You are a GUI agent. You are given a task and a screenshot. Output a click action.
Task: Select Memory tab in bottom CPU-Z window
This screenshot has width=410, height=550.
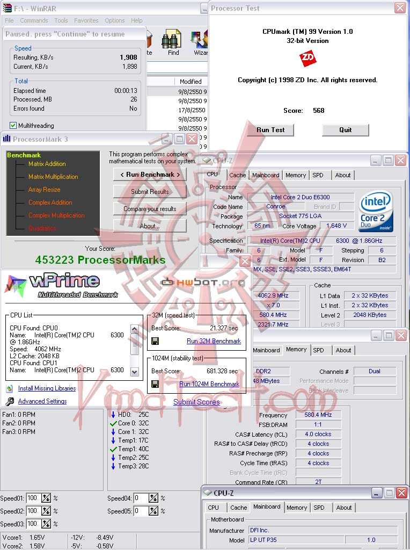297,508
